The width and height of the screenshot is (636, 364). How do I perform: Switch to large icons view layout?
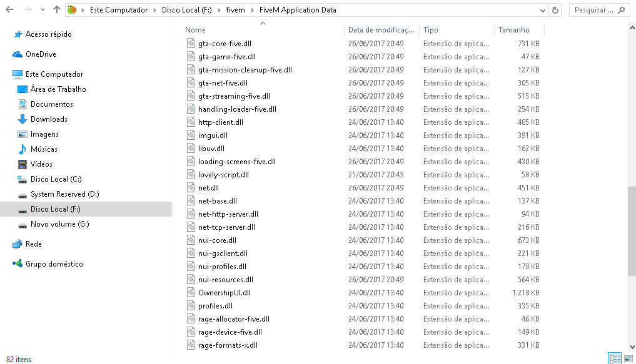coord(628,359)
